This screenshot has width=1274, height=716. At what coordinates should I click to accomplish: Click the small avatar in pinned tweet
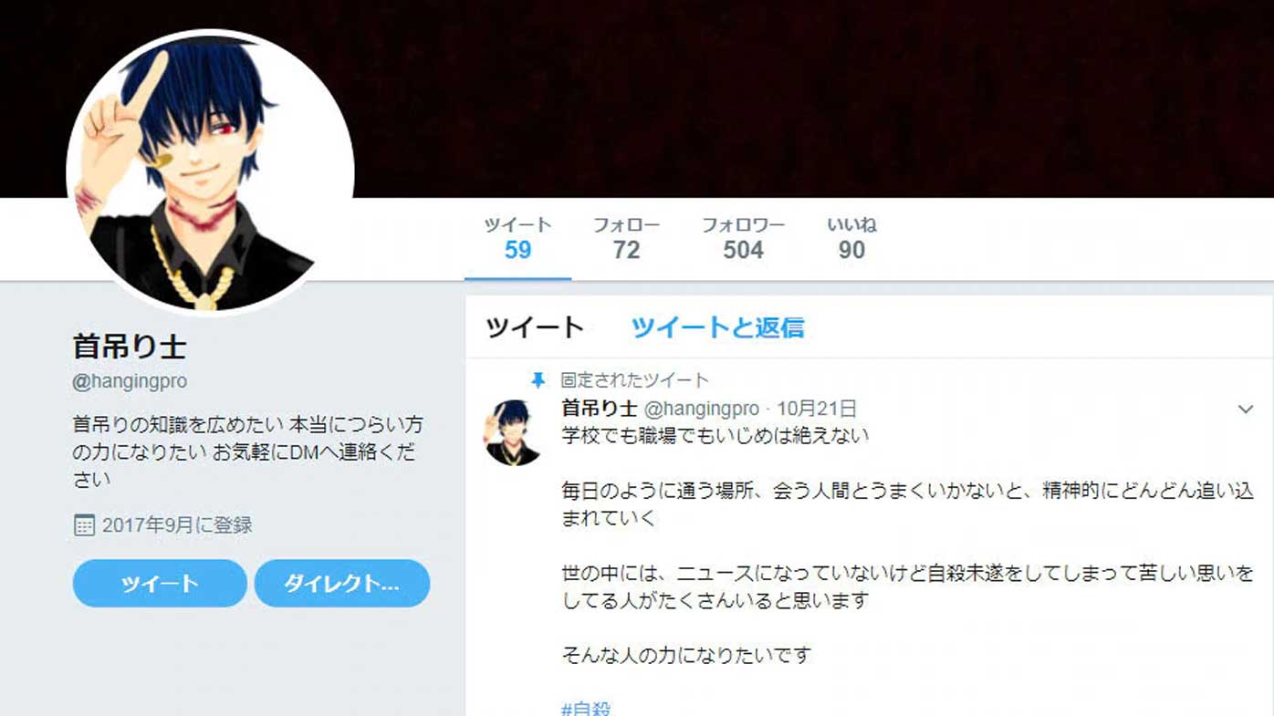point(514,432)
